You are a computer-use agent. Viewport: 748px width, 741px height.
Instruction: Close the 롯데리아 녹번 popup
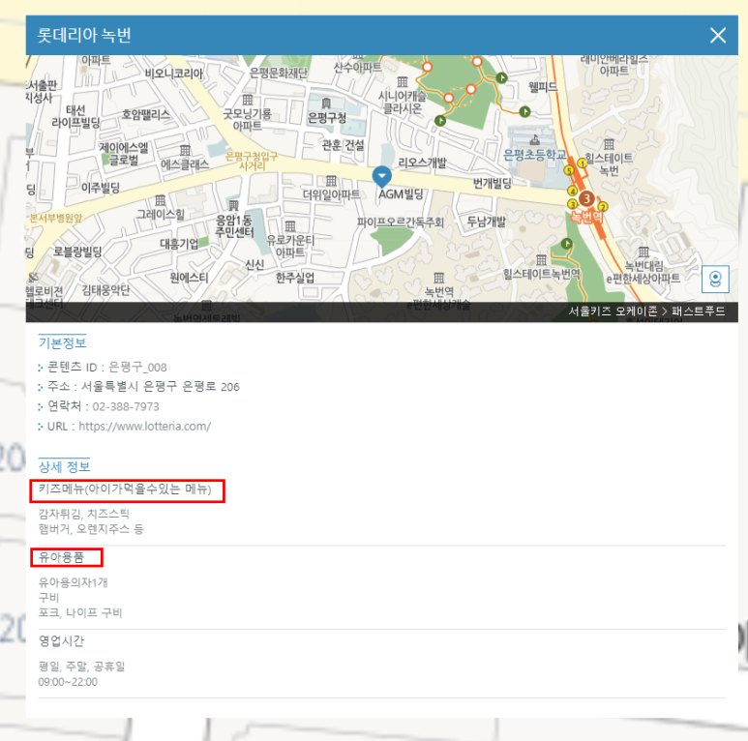(717, 35)
